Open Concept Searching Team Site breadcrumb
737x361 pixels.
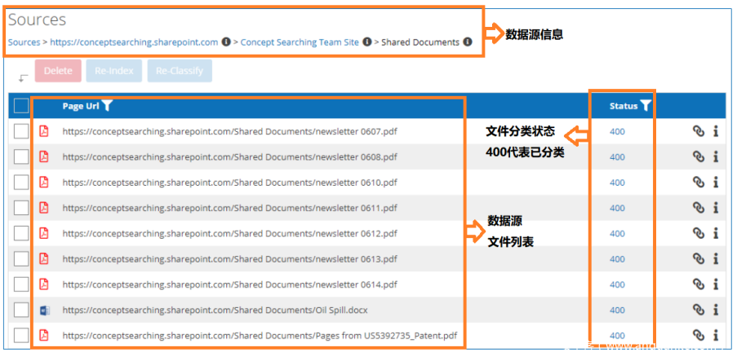click(x=300, y=42)
